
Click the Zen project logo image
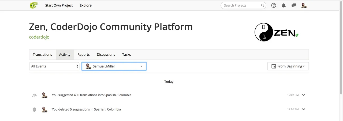(276, 32)
